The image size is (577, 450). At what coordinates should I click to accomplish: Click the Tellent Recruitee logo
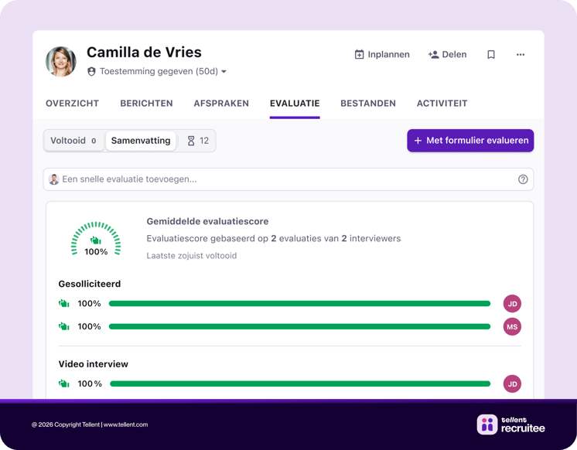(511, 424)
